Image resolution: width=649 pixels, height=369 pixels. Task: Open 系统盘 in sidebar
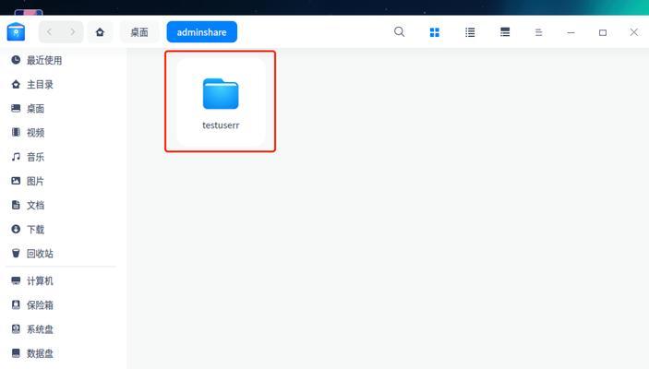pyautogui.click(x=40, y=329)
